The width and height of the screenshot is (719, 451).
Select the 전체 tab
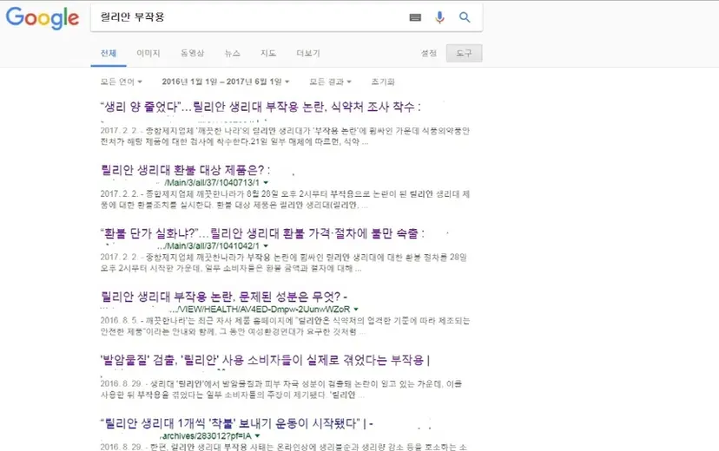pos(109,53)
